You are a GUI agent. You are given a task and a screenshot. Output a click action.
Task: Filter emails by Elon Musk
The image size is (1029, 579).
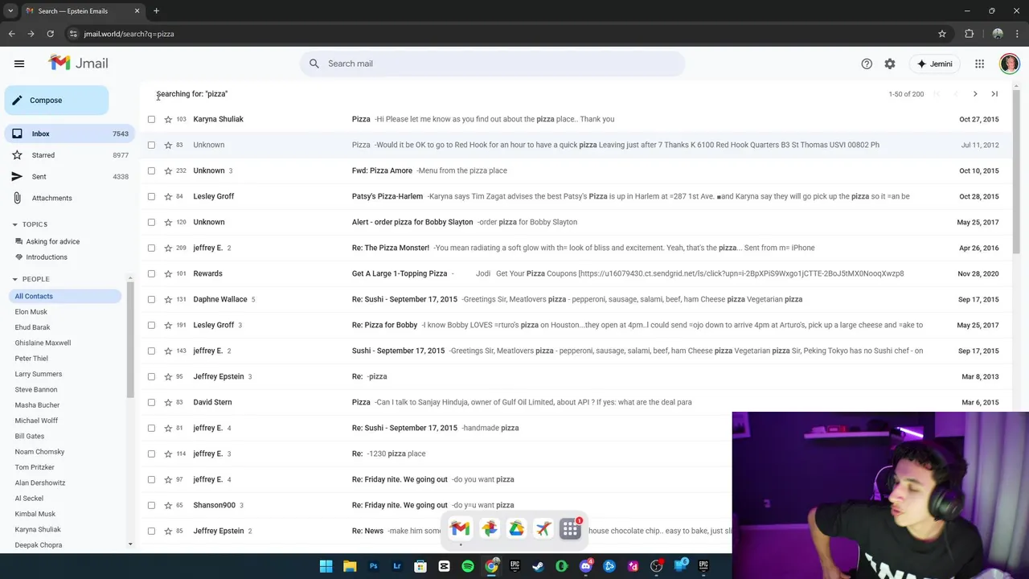pos(31,312)
